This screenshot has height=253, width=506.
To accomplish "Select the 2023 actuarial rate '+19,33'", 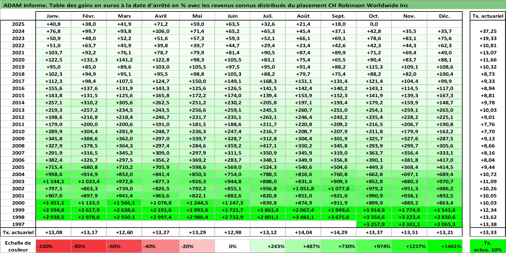I will pos(488,38).
